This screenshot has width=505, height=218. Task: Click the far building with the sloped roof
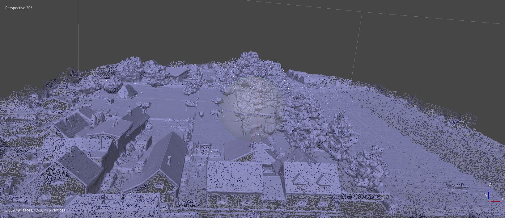pyautogui.click(x=177, y=73)
